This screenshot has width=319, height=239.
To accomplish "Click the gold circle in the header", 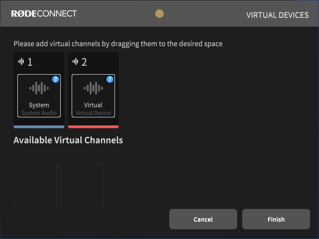I will [159, 14].
